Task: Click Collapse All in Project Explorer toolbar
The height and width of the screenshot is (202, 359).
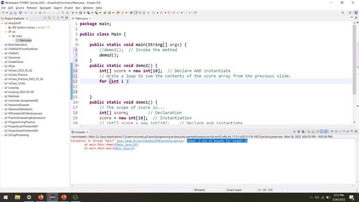Action: 45,18
